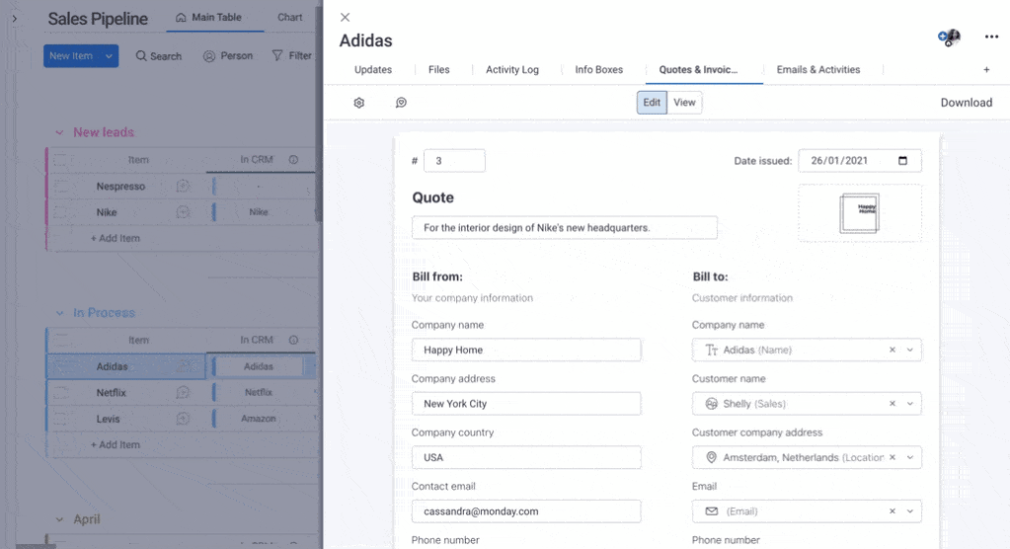This screenshot has height=549, width=1010.
Task: Open conversation icon for Nike
Action: [183, 212]
